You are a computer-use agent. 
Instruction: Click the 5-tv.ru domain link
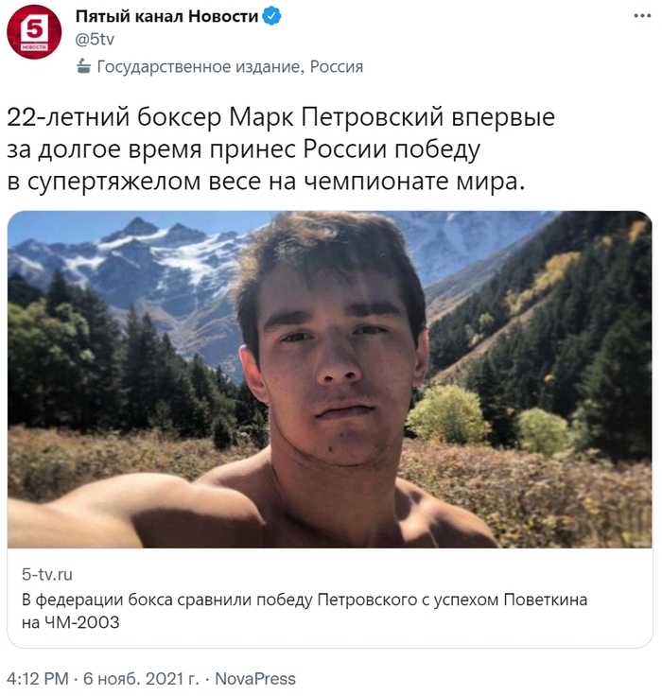(x=47, y=574)
